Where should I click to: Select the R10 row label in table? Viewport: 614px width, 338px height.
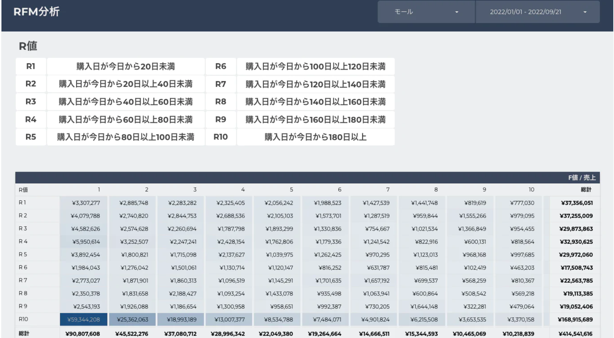pyautogui.click(x=23, y=319)
